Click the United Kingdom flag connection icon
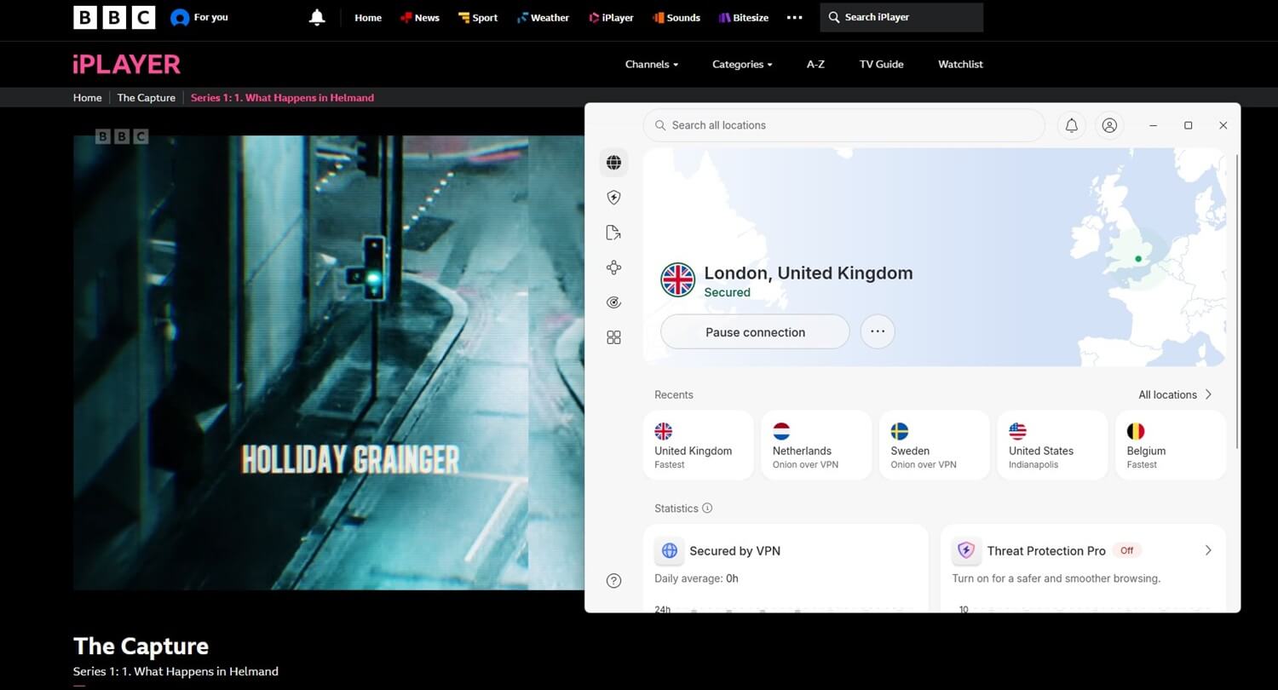The width and height of the screenshot is (1278, 690). click(678, 280)
